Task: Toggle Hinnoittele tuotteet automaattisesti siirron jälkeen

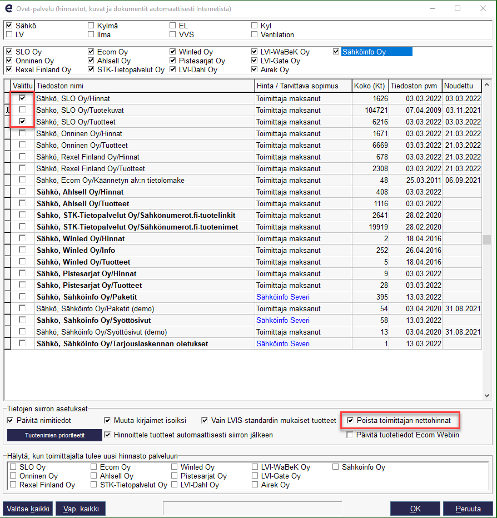Action: [107, 435]
